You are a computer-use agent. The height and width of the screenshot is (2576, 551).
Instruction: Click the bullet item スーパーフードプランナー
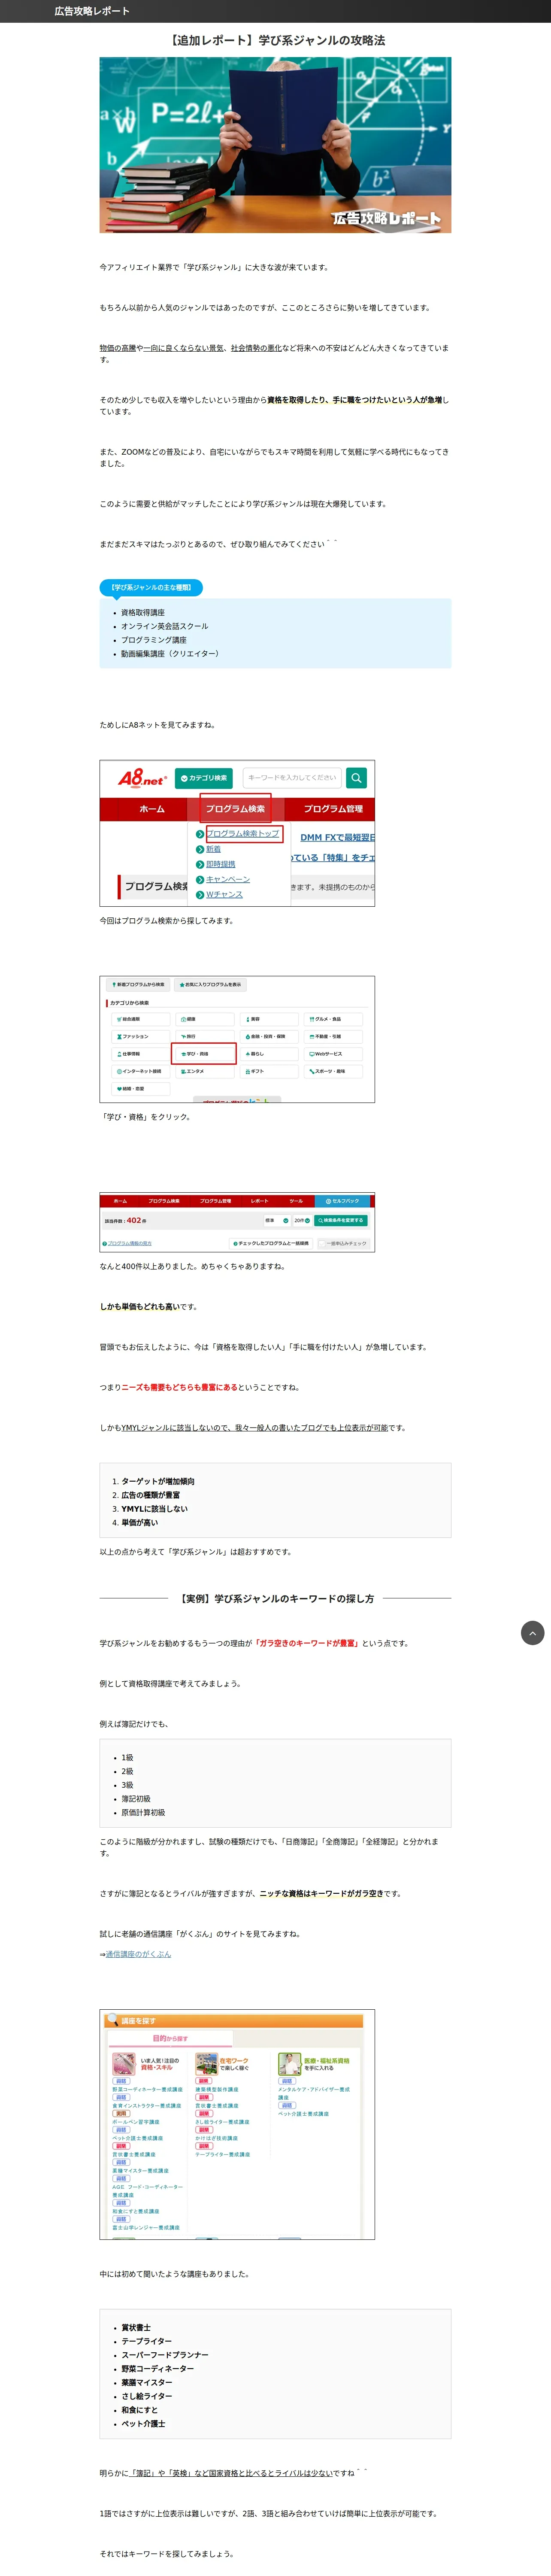click(165, 2355)
